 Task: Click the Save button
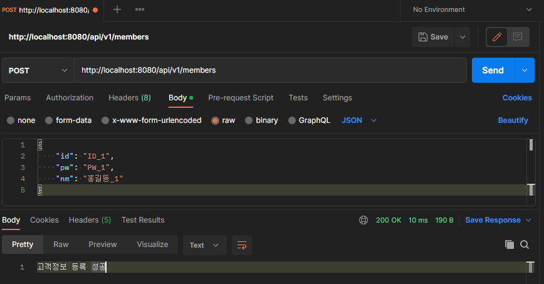[x=433, y=37]
